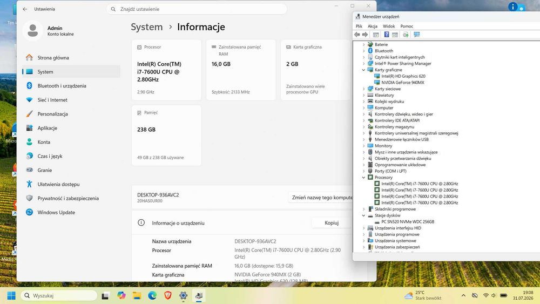
Task: Expand the Klawiatury node
Action: point(363,95)
